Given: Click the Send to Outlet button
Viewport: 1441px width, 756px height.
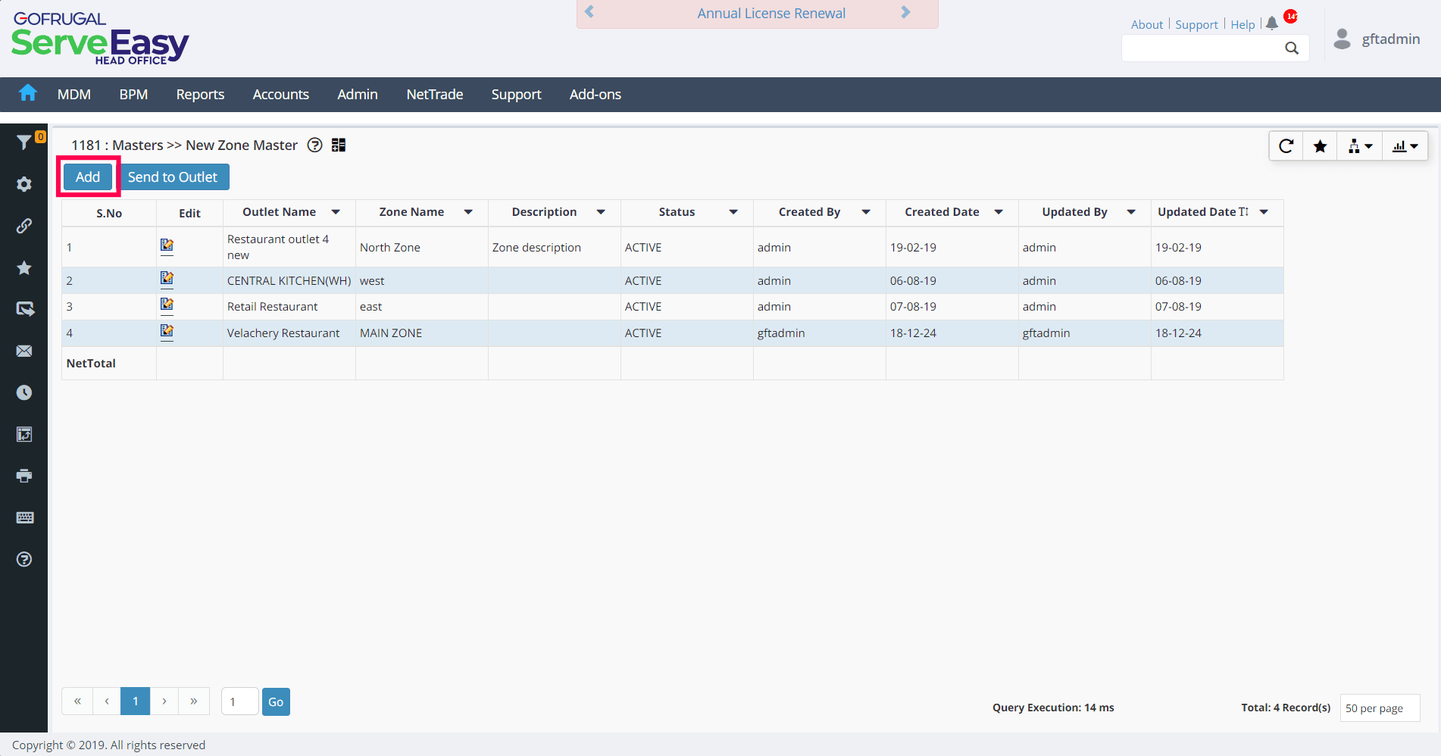Looking at the screenshot, I should pos(173,177).
